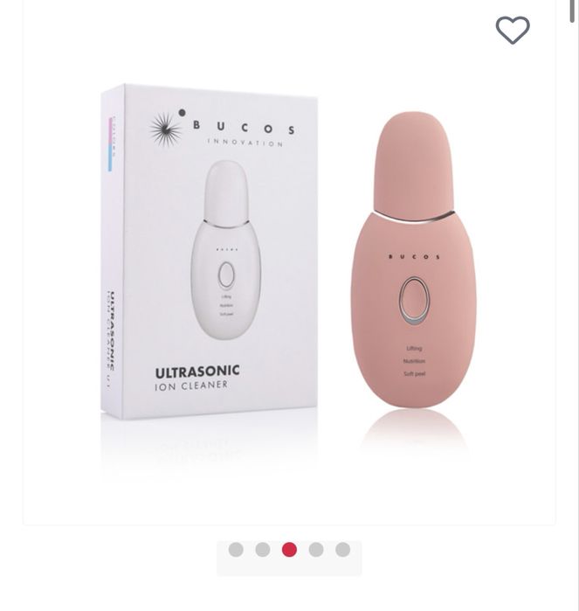
Task: Go to the last carousel dot
Action: [x=342, y=550]
